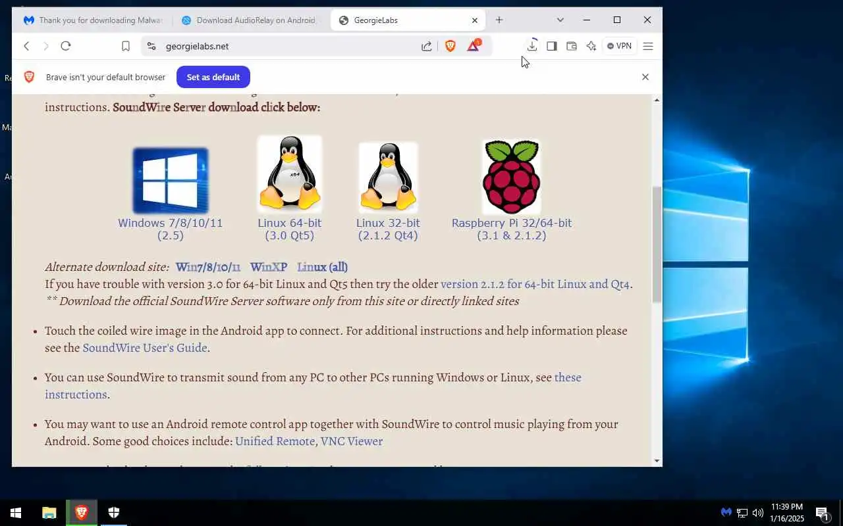
Task: Dismiss the default browser notification bar
Action: click(645, 77)
